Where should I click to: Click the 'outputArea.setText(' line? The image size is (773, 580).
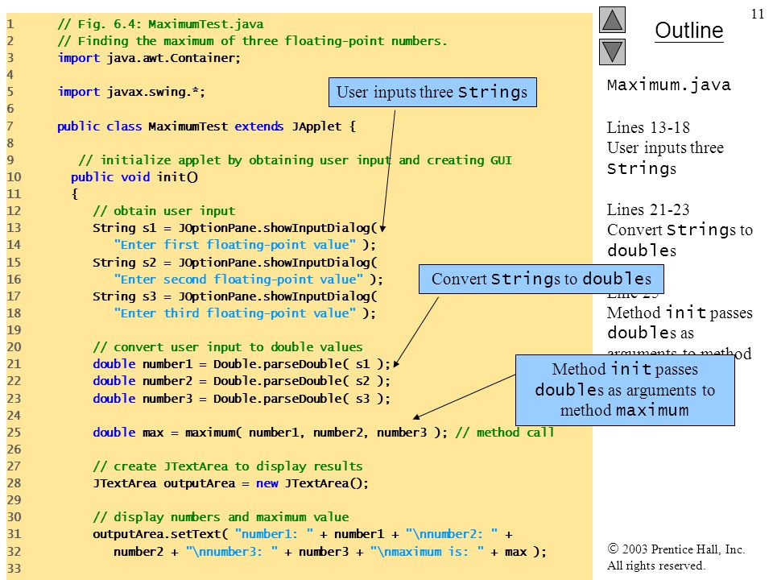pos(303,534)
